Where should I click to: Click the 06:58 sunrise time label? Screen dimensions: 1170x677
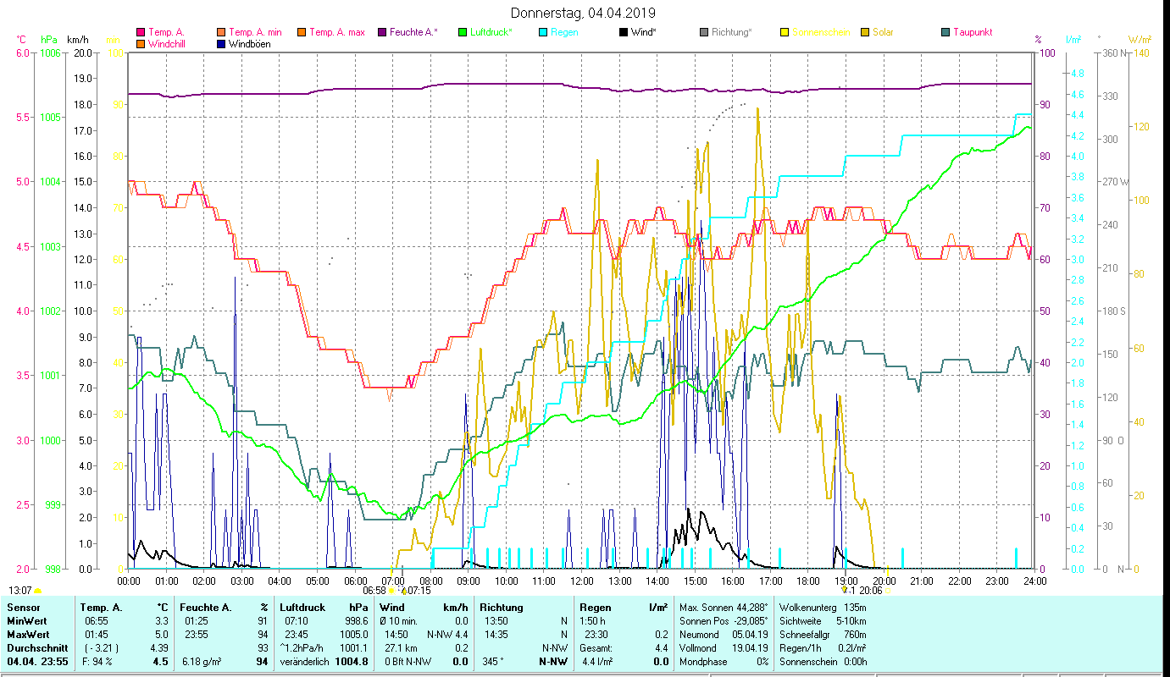tap(374, 591)
